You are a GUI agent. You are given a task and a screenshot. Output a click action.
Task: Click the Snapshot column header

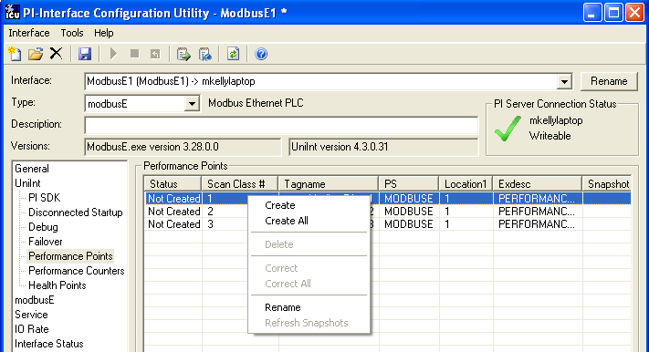(x=607, y=184)
